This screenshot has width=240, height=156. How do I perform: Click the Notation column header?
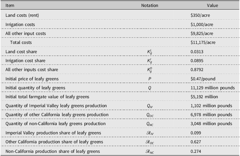pos(150,5)
